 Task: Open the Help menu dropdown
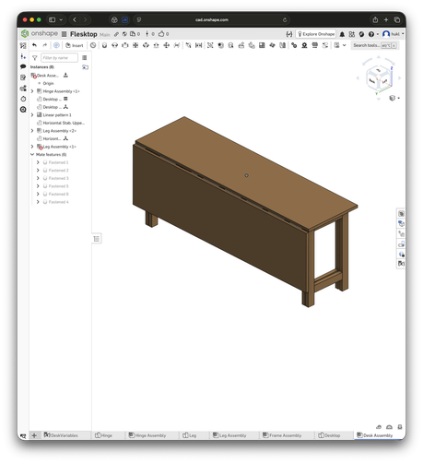coord(373,34)
